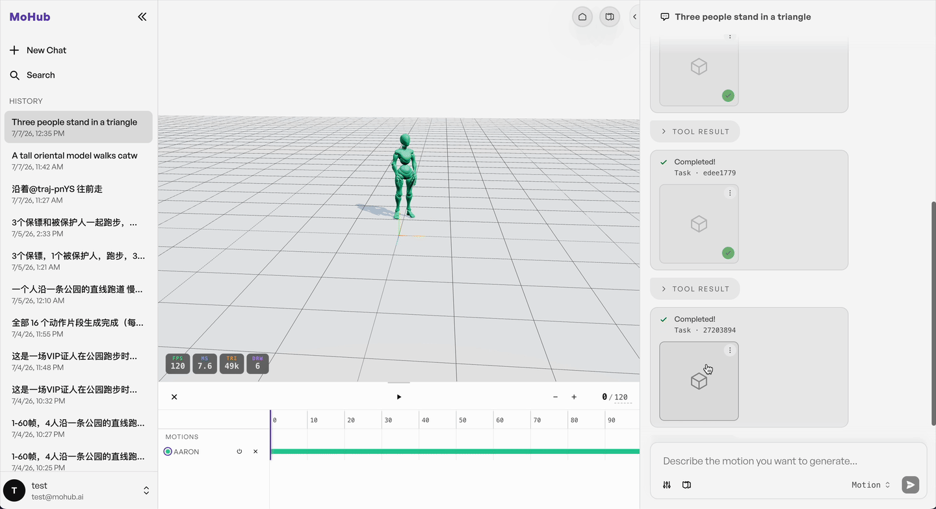Zoom out the timeline with the minus icon
936x509 pixels.
pos(555,397)
